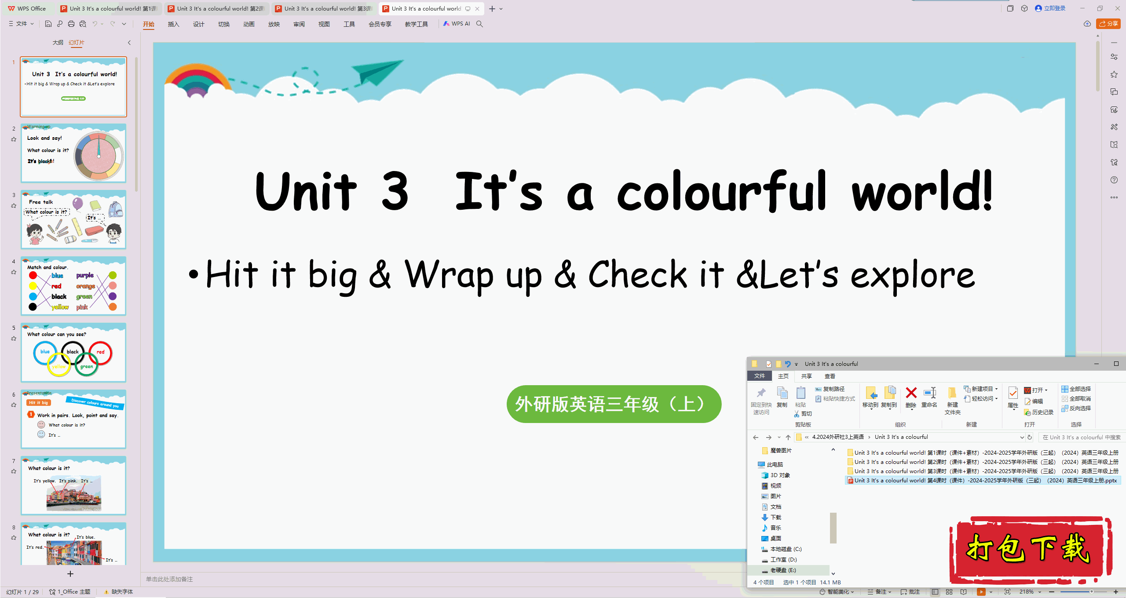
Task: Switch to 大纲 outline tab
Action: pos(58,43)
